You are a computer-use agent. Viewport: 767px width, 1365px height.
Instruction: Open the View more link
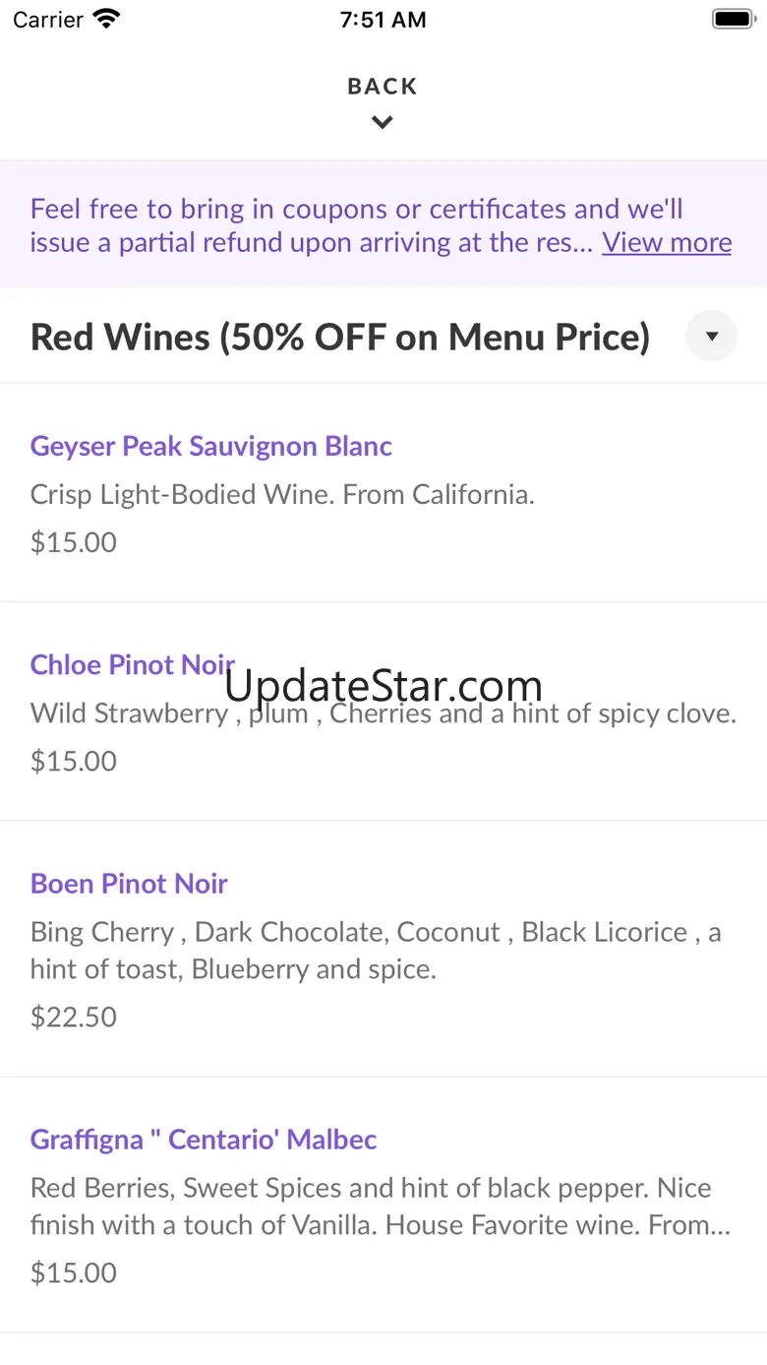coord(667,242)
